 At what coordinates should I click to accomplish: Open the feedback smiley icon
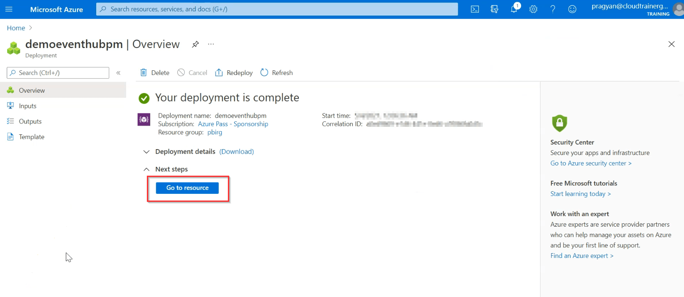point(572,9)
